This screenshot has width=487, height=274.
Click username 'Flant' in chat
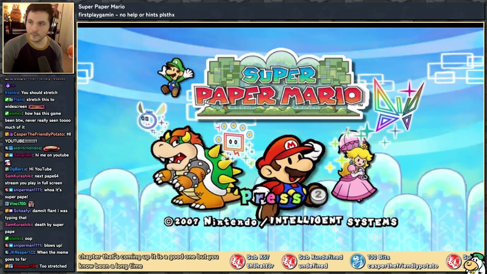click(x=19, y=99)
